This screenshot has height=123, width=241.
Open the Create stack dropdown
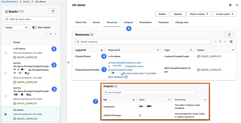(x=224, y=14)
